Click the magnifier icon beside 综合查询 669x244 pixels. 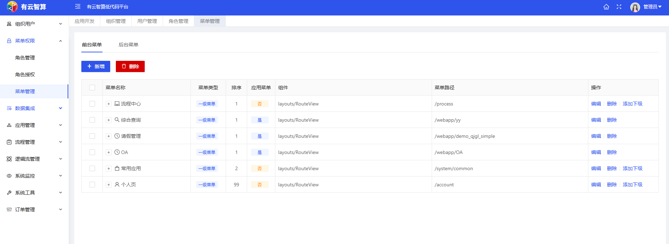pos(117,120)
